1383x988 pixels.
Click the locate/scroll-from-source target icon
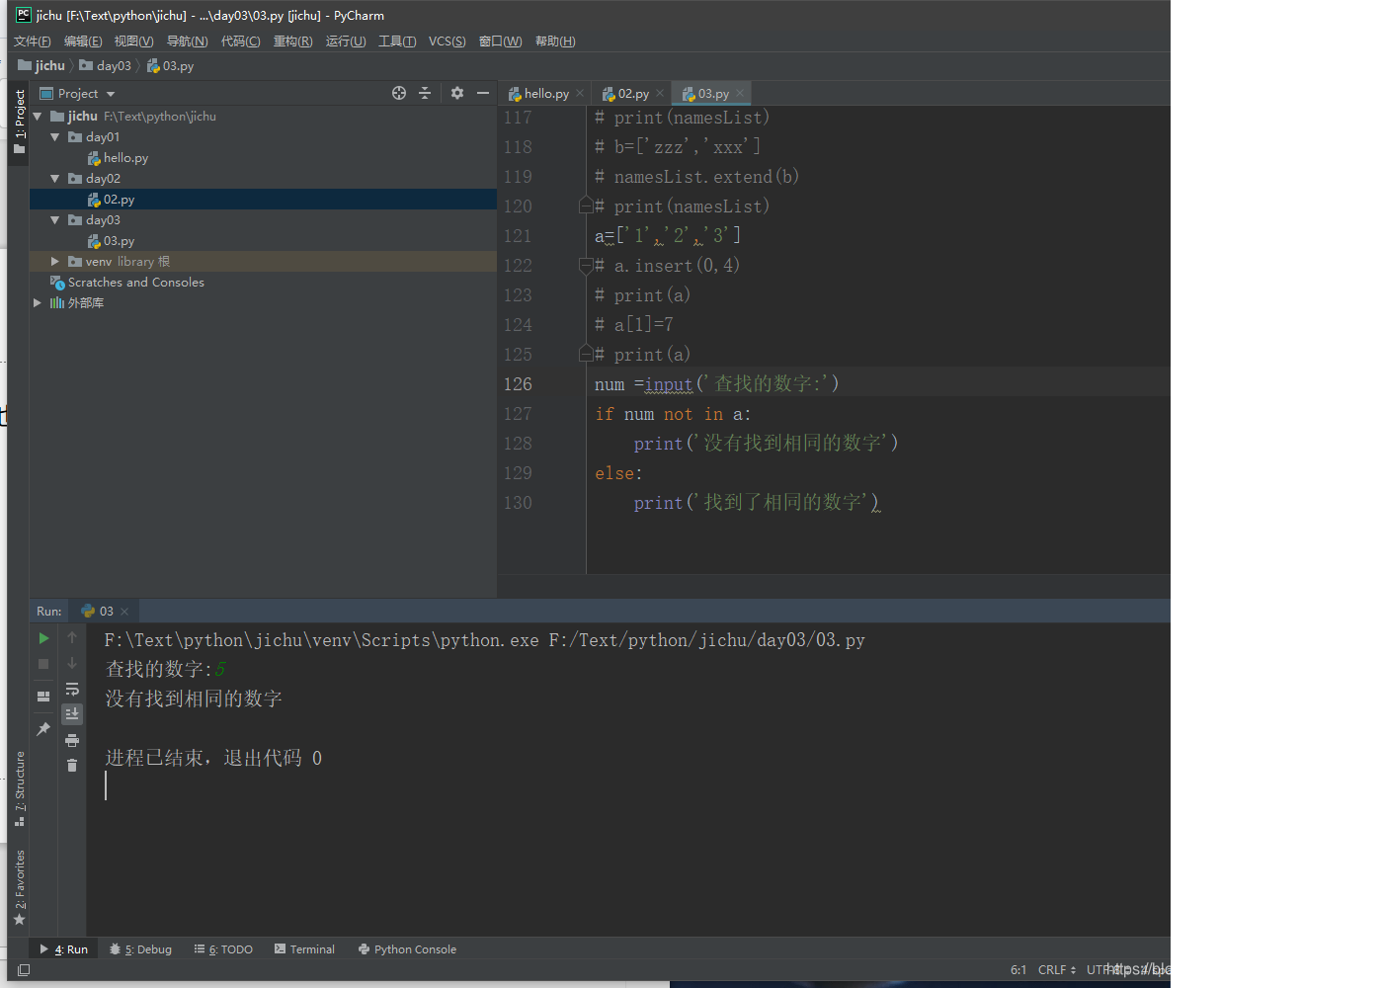[399, 93]
